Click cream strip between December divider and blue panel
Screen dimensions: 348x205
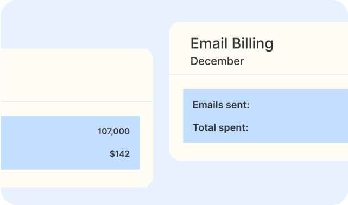point(258,82)
